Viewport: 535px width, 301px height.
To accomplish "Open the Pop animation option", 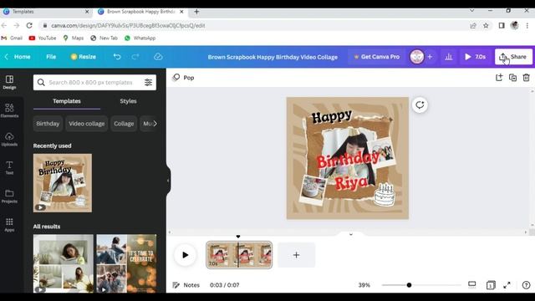I will click(x=184, y=78).
